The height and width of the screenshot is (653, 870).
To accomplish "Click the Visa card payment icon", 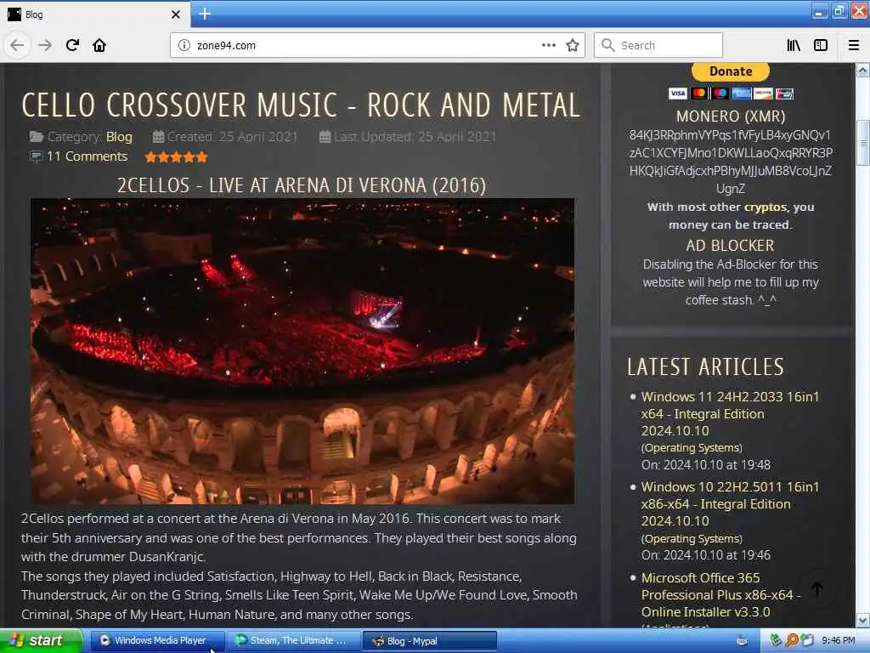I will click(x=677, y=94).
